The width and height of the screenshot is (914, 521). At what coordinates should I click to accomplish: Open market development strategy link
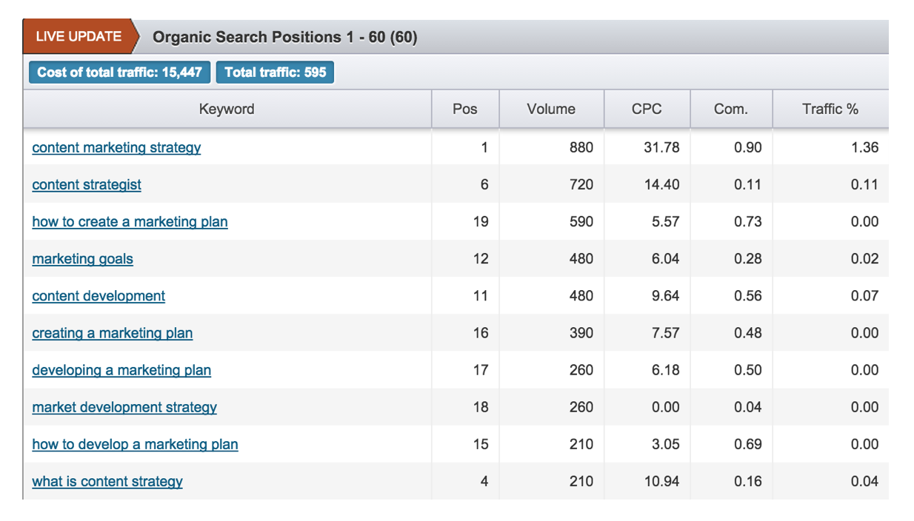click(124, 407)
